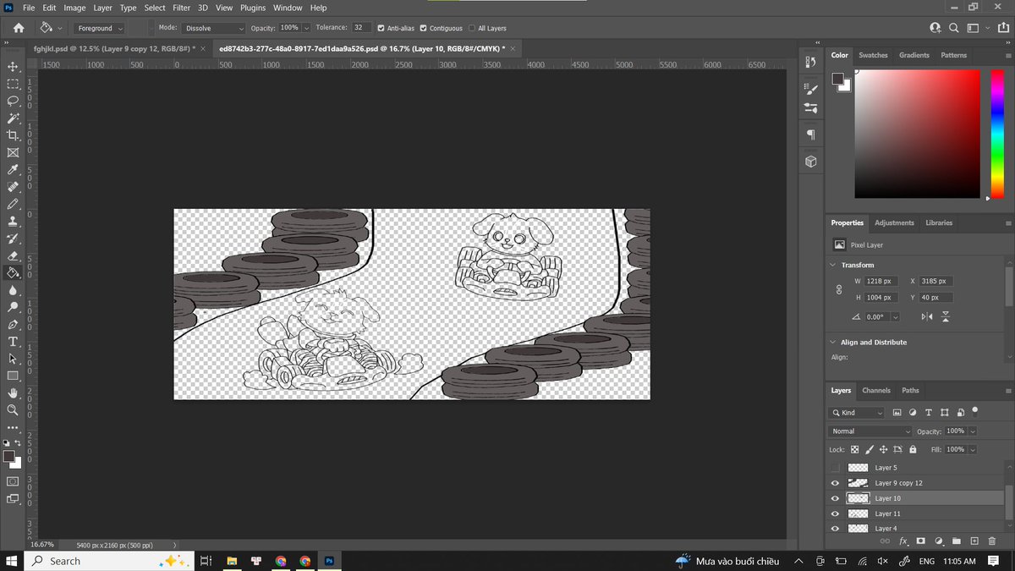Toggle the layer filter on/off switch
This screenshot has height=571, width=1015.
click(x=975, y=410)
